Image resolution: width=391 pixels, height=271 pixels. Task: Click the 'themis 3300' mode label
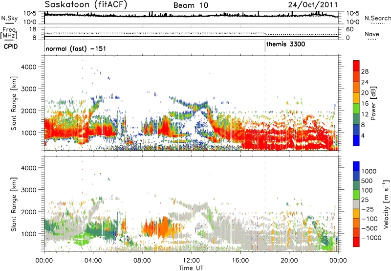tap(285, 45)
